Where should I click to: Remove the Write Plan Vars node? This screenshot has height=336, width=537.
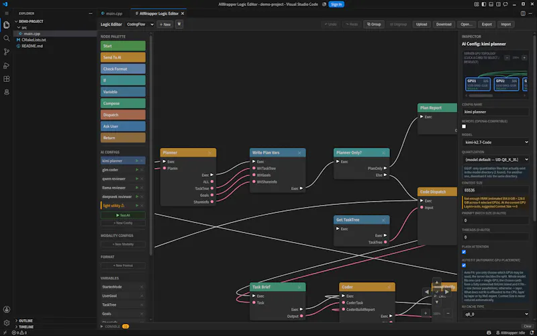pos(299,153)
